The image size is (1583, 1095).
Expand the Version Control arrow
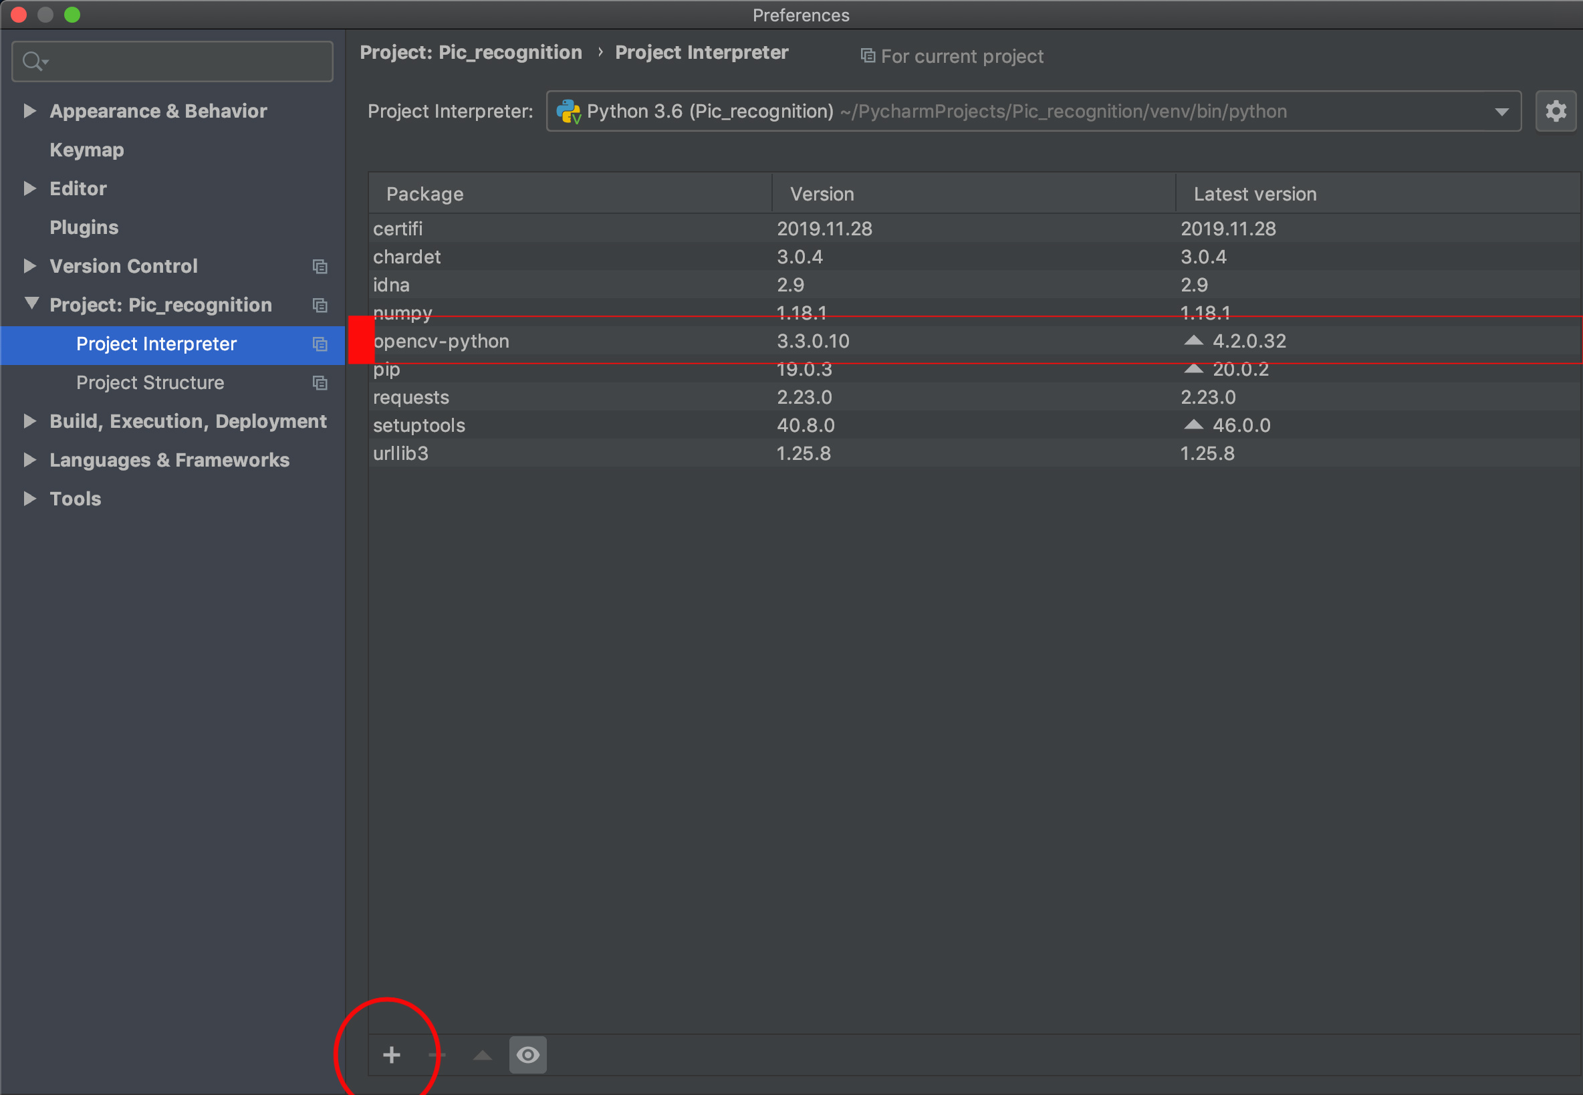(29, 265)
